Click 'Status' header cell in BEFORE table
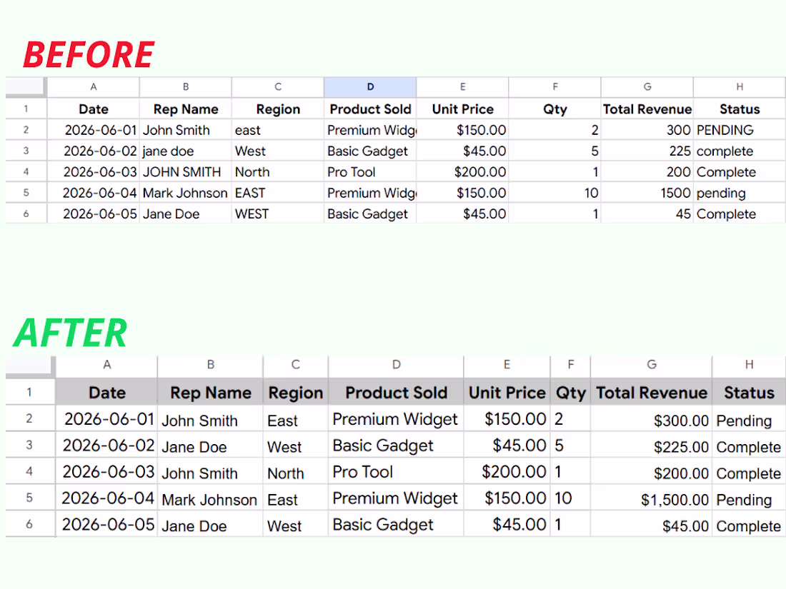Screen dimensions: 786x589 [x=740, y=109]
